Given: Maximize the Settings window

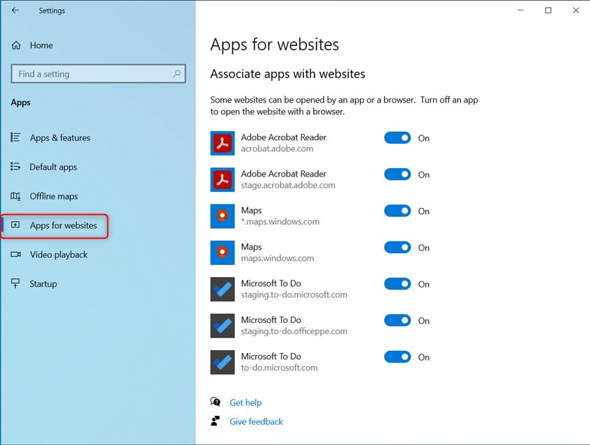Looking at the screenshot, I should 548,10.
